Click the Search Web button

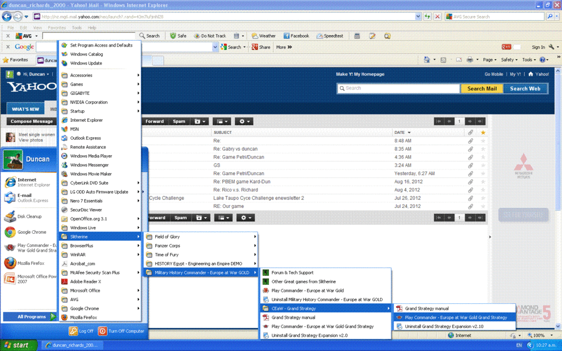coord(525,88)
